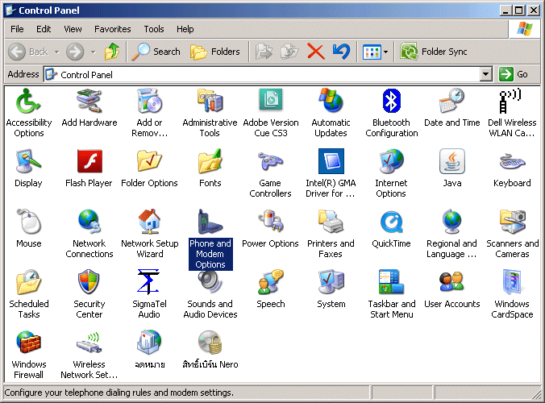Open Administrative Tools
Image resolution: width=545 pixels, height=403 pixels.
click(210, 101)
